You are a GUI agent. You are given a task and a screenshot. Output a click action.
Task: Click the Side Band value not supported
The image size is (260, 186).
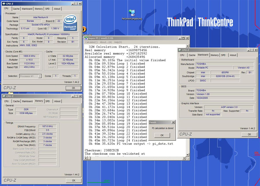(x=213, y=115)
